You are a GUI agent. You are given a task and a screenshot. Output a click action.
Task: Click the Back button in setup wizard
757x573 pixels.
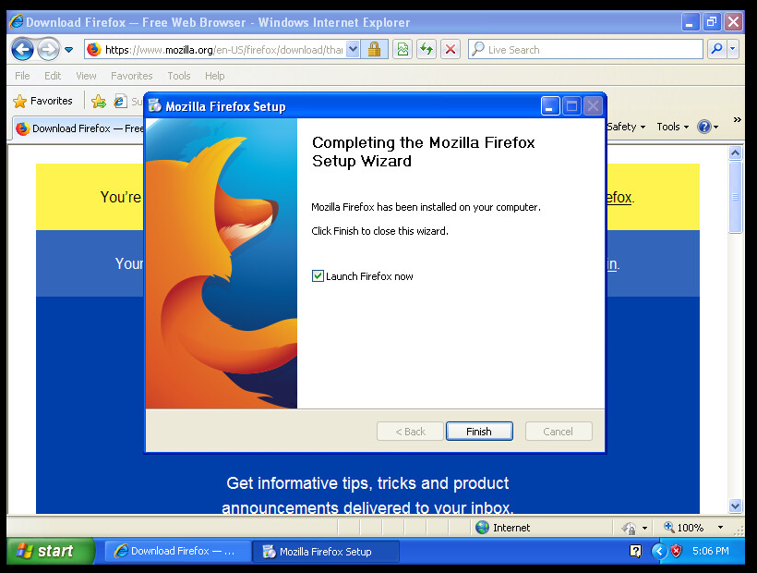410,431
